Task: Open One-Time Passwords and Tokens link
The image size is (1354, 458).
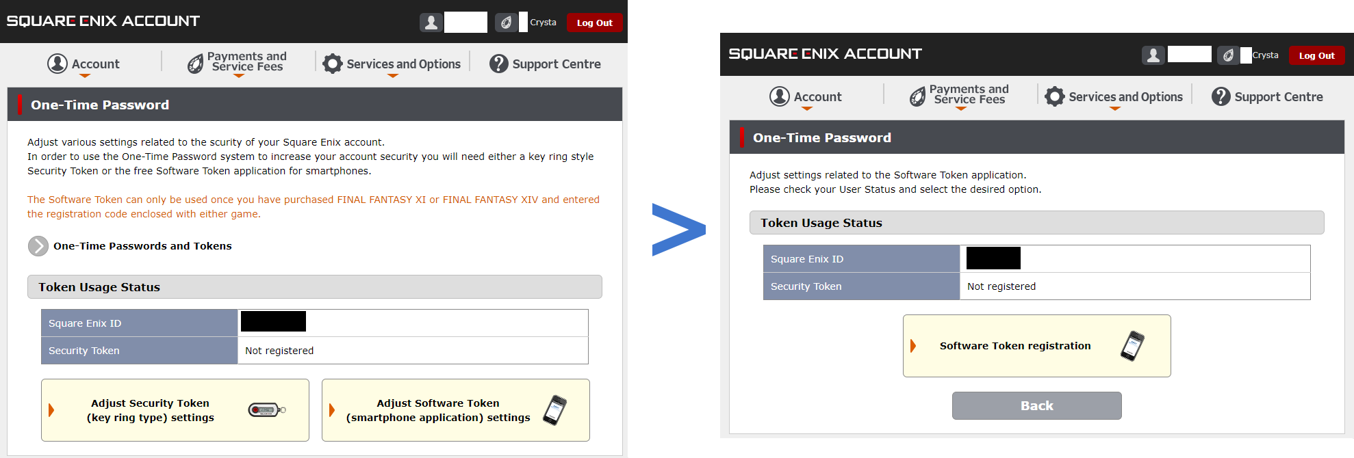Action: (x=142, y=246)
